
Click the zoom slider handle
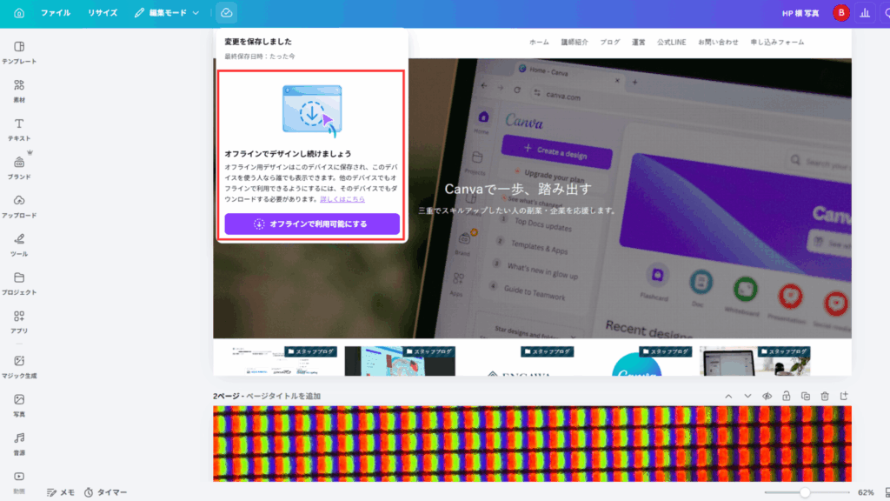(805, 492)
